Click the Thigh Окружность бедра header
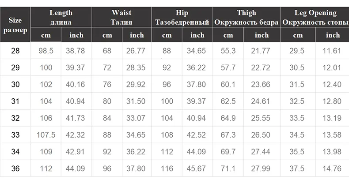The height and width of the screenshot is (183, 349). (x=247, y=17)
